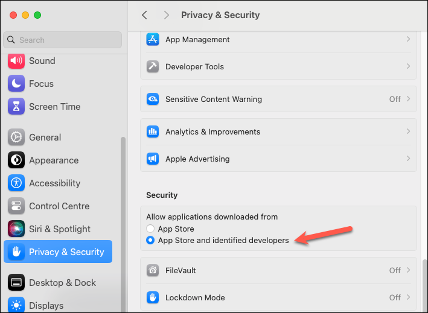This screenshot has width=428, height=313.
Task: Click the Desktop & Dock icon
Action: [16, 282]
